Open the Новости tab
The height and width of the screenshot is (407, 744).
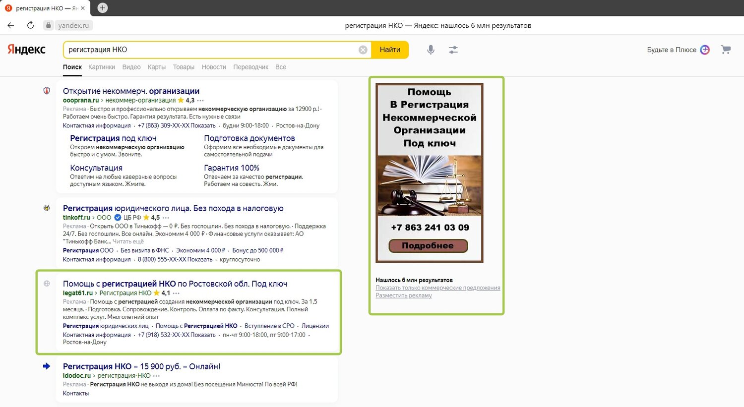[214, 67]
